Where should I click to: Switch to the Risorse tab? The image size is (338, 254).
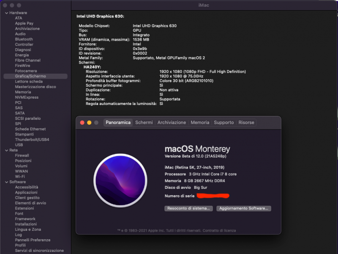[246, 122]
